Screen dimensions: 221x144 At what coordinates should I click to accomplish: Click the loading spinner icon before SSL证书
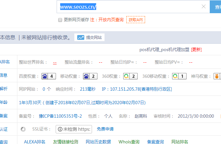pos(23,129)
